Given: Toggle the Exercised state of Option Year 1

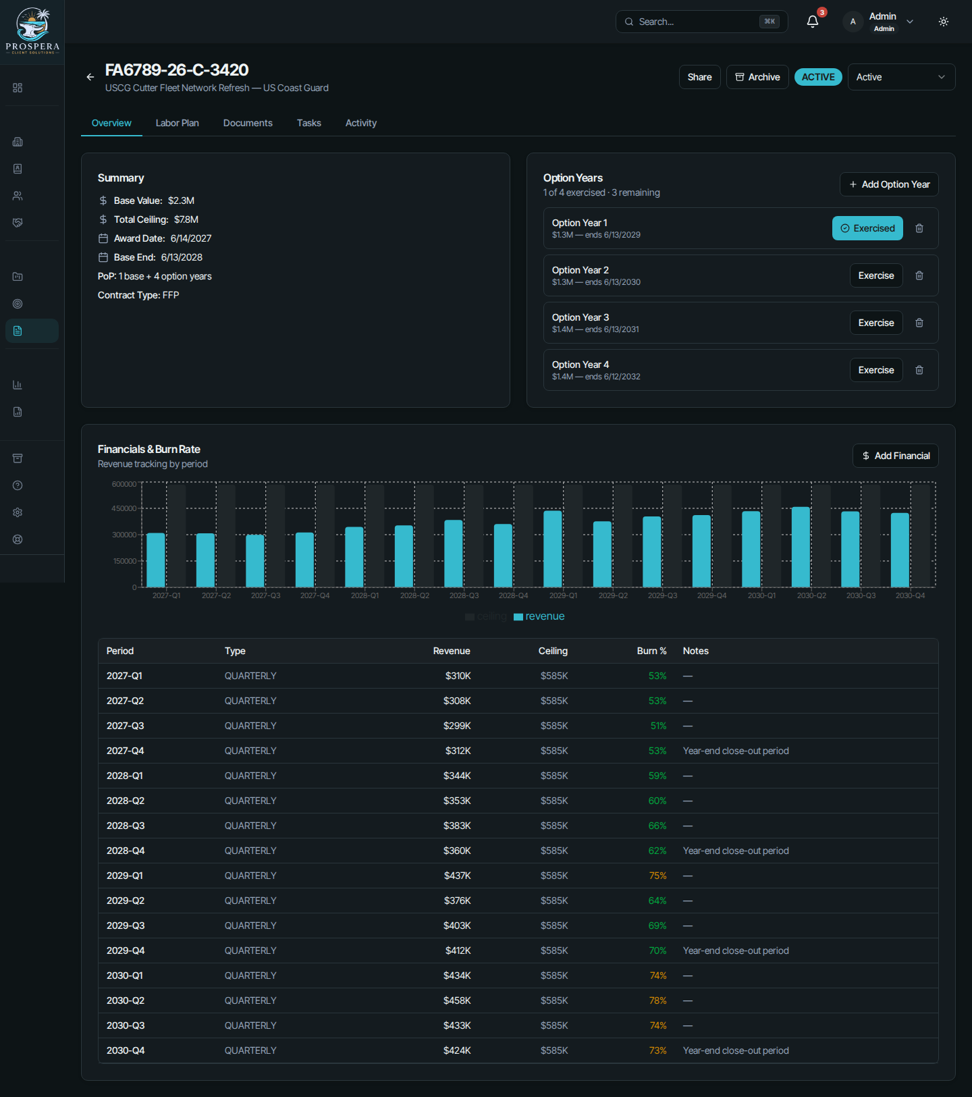Looking at the screenshot, I should tap(867, 228).
